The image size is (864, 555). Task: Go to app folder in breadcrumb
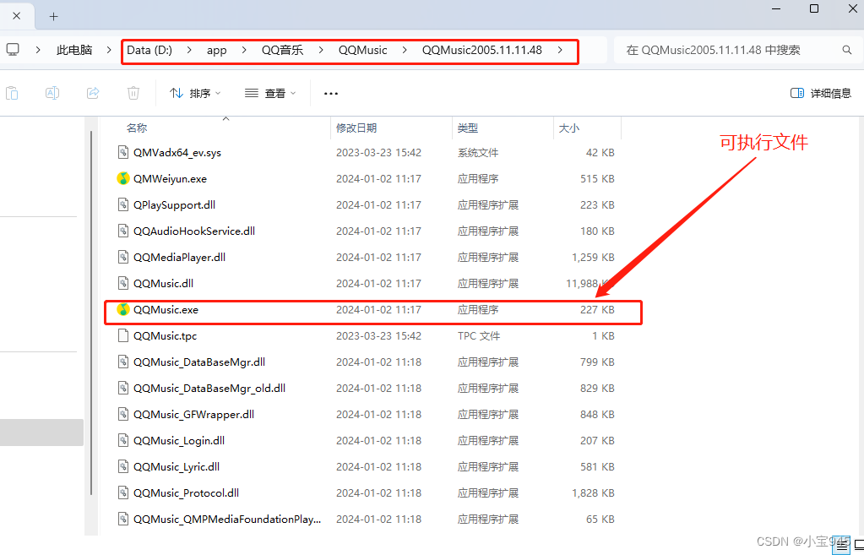216,50
